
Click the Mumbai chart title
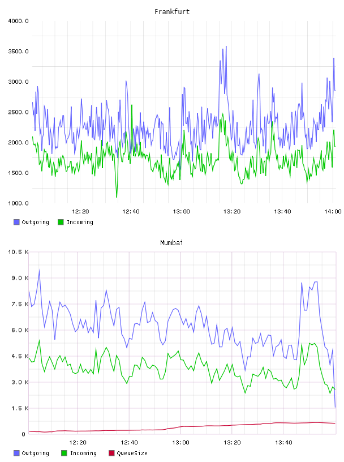pos(171,243)
